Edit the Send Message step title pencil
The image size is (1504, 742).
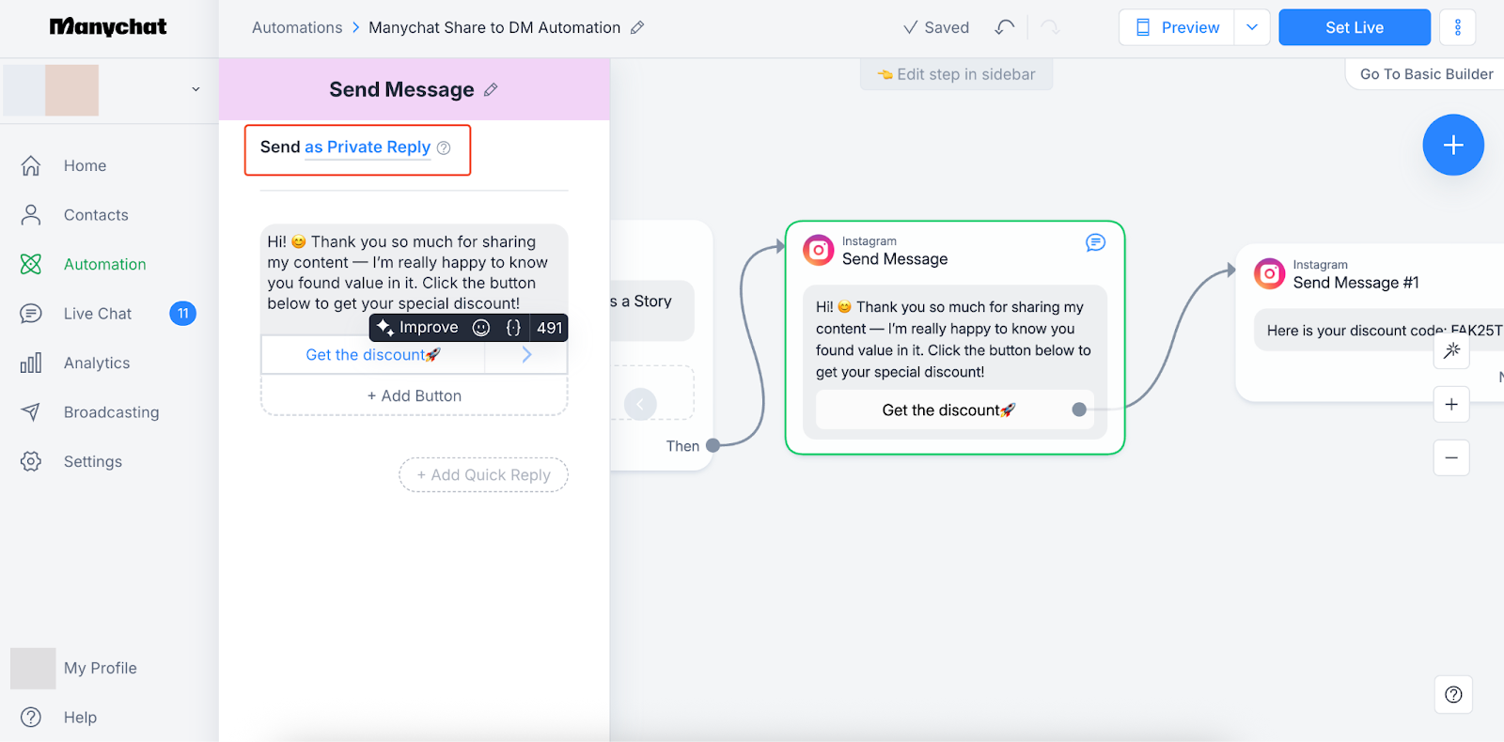pyautogui.click(x=491, y=90)
